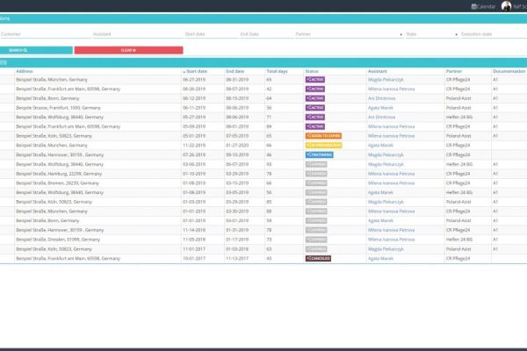The width and height of the screenshot is (527, 351).
Task: Open the Partner filter dropdown
Action: (350, 34)
